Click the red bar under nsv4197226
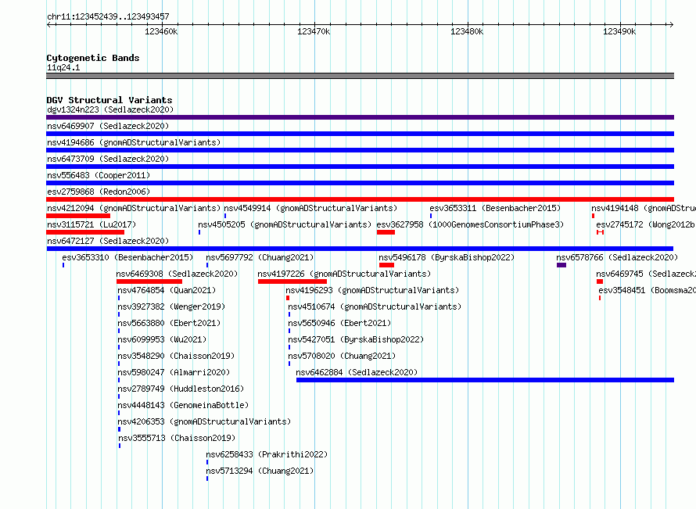This screenshot has width=696, height=509. click(292, 281)
